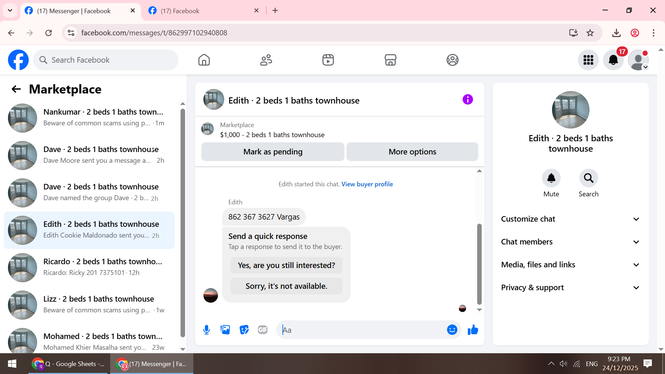Switch to Q - Google Sheets taskbar window

point(69,364)
